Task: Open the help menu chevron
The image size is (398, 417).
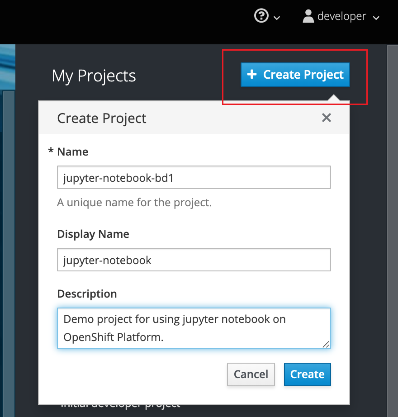Action: 276,18
